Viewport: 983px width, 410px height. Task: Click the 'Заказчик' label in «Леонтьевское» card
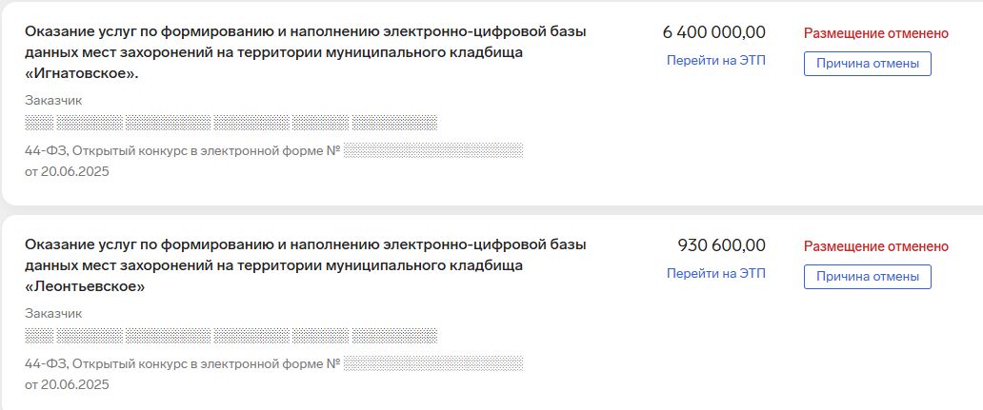[53, 313]
